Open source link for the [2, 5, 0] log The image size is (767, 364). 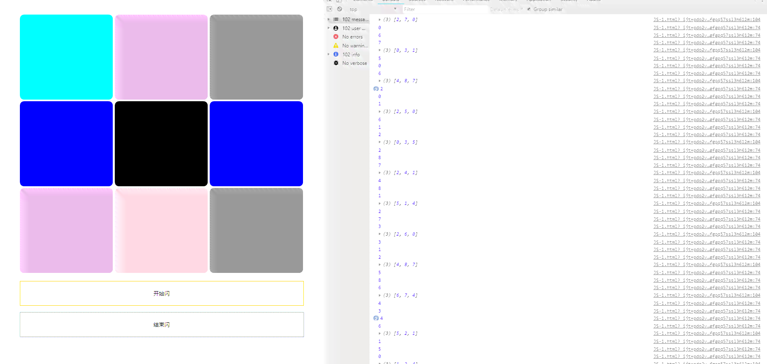click(x=707, y=111)
